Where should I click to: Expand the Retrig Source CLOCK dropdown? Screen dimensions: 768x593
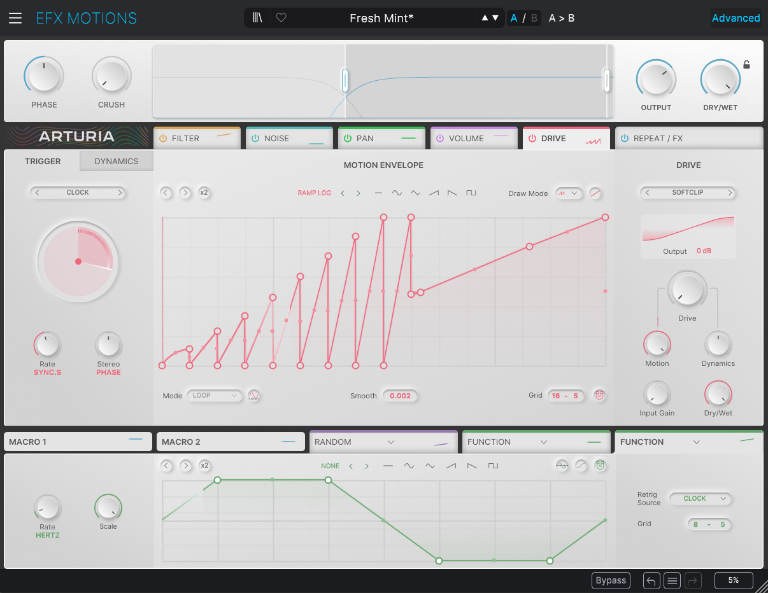click(x=700, y=499)
